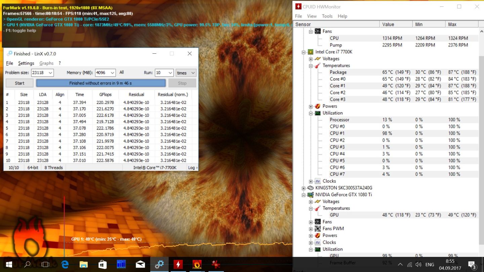Image resolution: width=484 pixels, height=272 pixels.
Task: Switch to HWMonitor via its taskbar icon
Action: 178,265
